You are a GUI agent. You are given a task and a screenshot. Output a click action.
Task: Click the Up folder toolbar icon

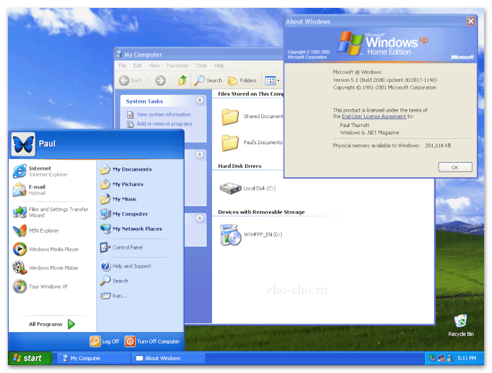tap(183, 80)
